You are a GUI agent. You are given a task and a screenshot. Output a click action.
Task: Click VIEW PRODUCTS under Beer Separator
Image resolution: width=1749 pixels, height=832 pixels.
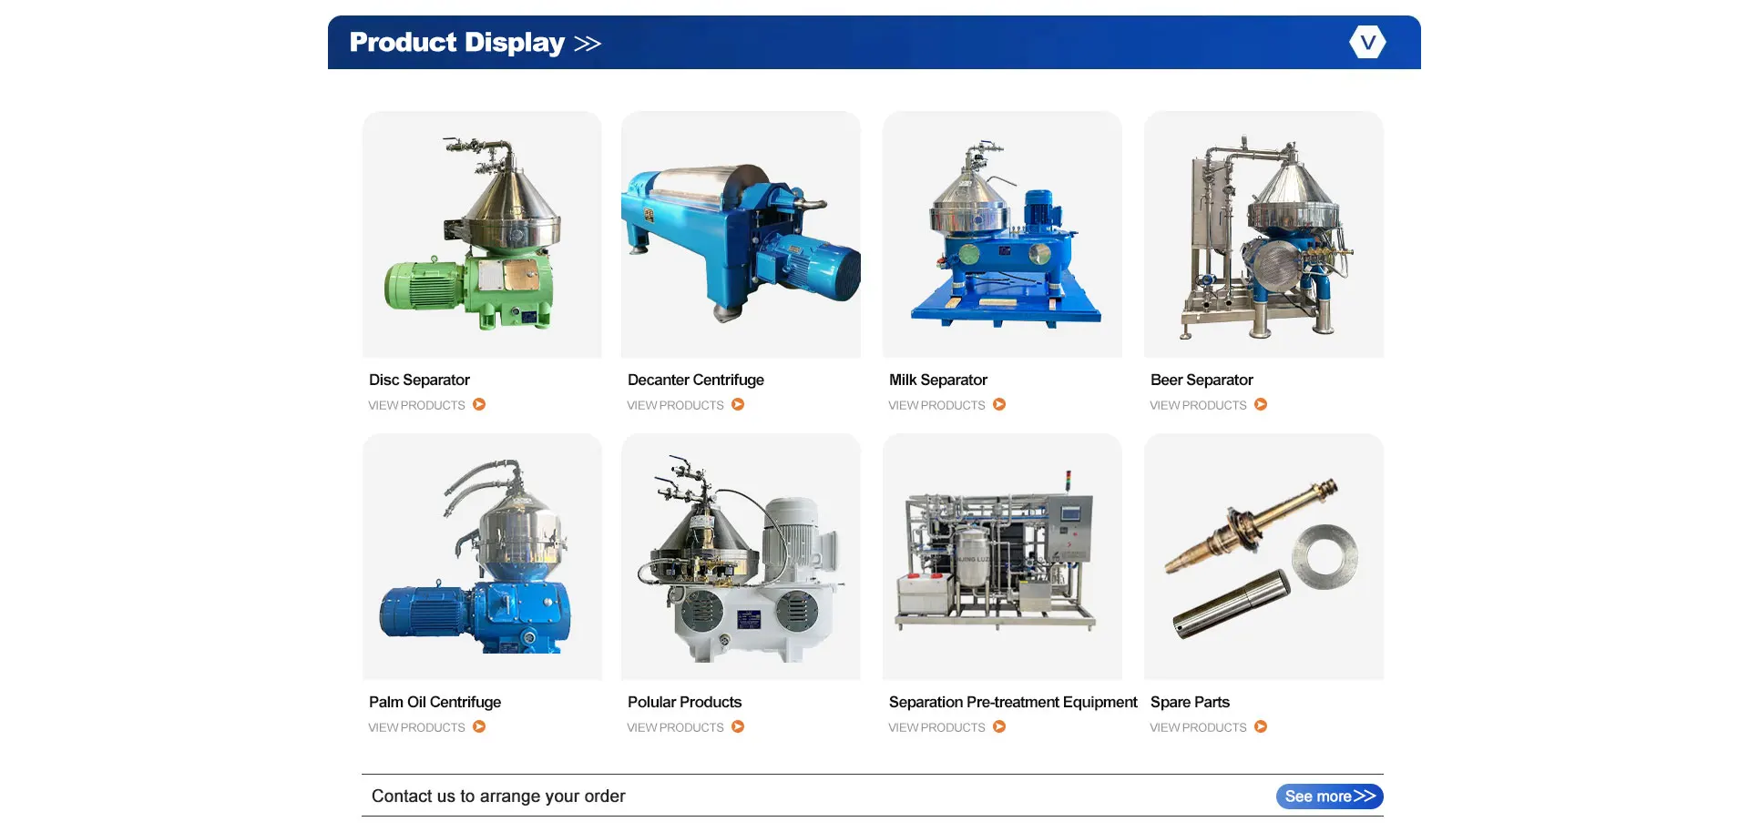click(1198, 405)
